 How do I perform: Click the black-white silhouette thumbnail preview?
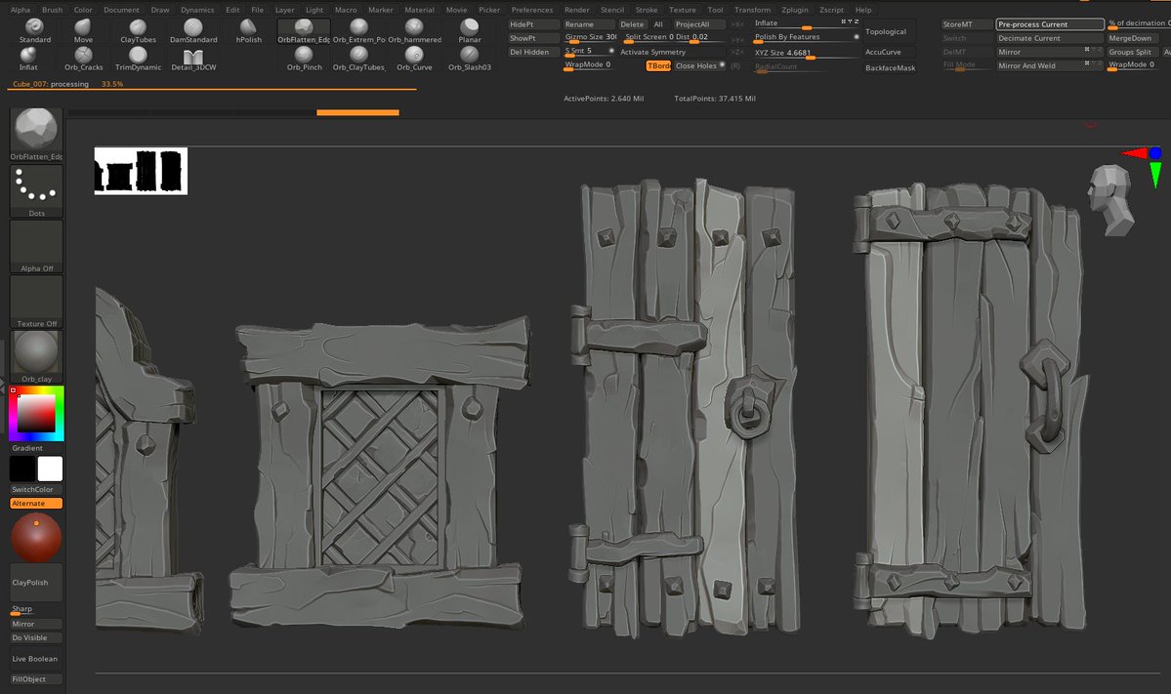pyautogui.click(x=141, y=171)
